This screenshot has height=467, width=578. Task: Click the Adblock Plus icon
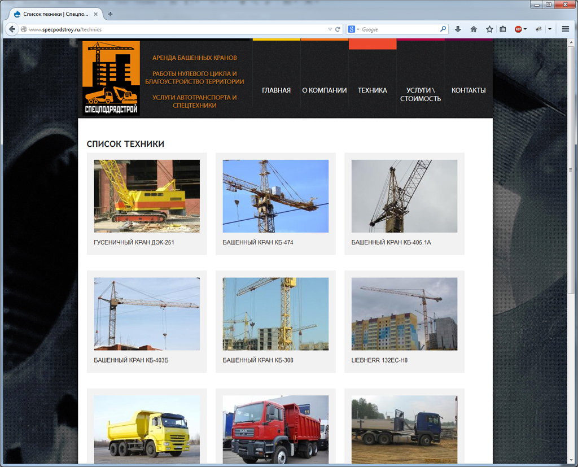(x=518, y=29)
